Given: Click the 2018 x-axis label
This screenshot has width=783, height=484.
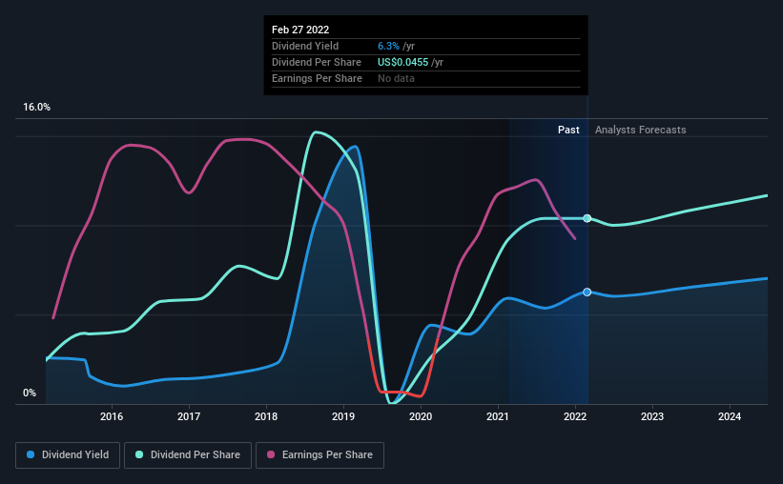Looking at the screenshot, I should coord(266,416).
